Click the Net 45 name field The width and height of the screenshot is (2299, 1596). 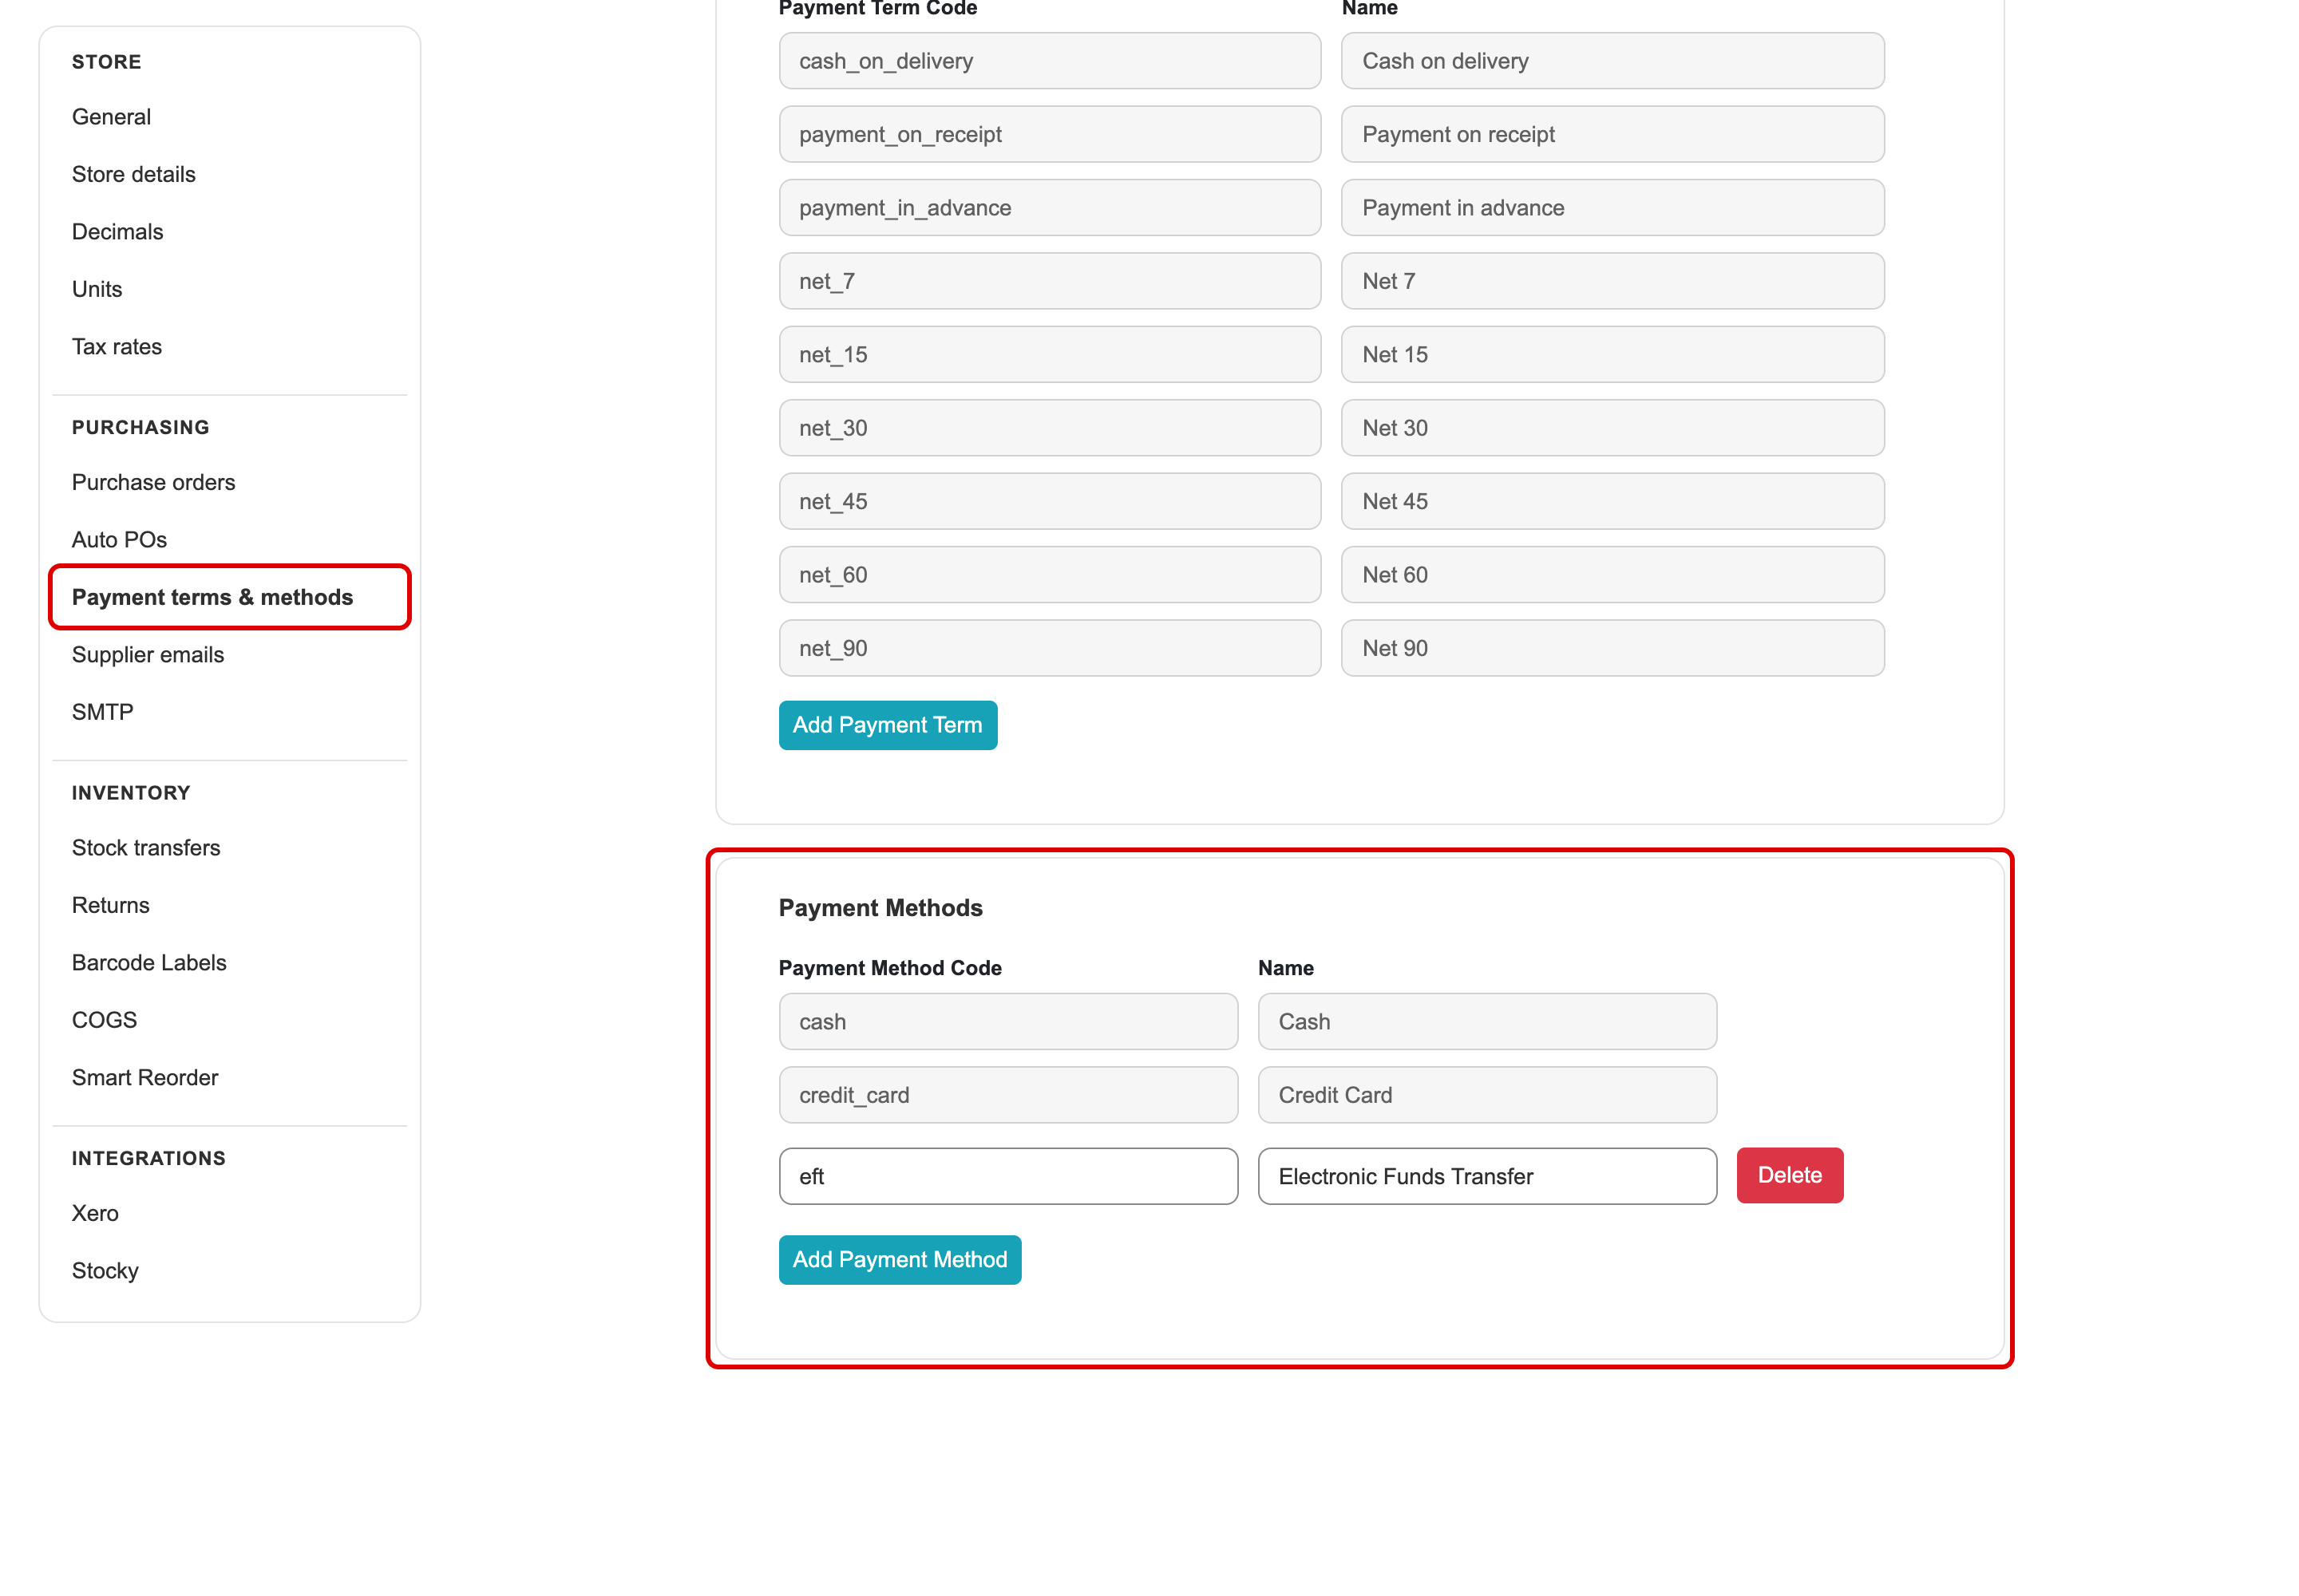click(1612, 501)
